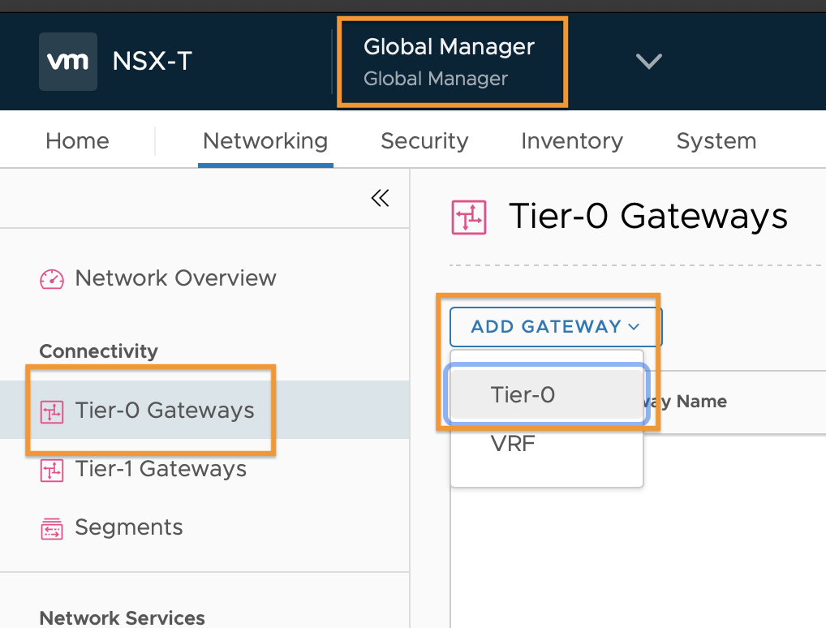Click the NSX-T product title

153,61
